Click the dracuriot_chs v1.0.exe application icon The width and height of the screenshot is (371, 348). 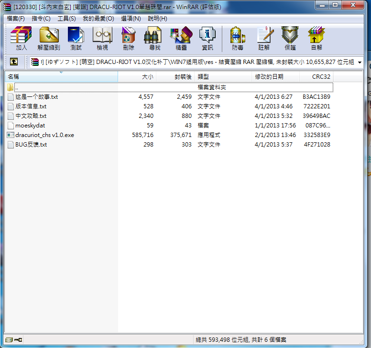[11, 135]
